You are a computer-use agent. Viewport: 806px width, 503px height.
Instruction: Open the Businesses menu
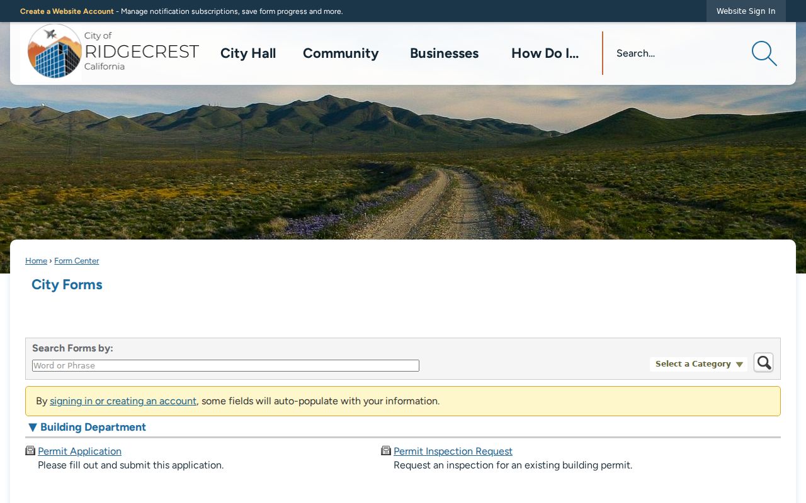coord(444,53)
